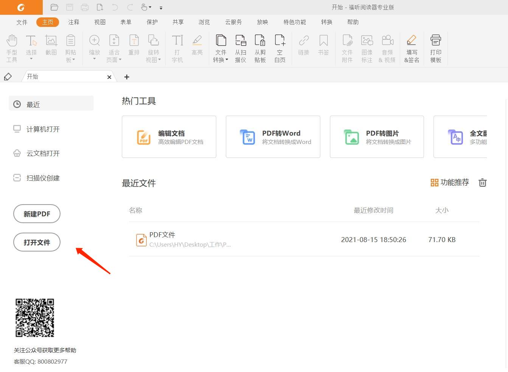Click the 新建PDF button

pos(37,214)
